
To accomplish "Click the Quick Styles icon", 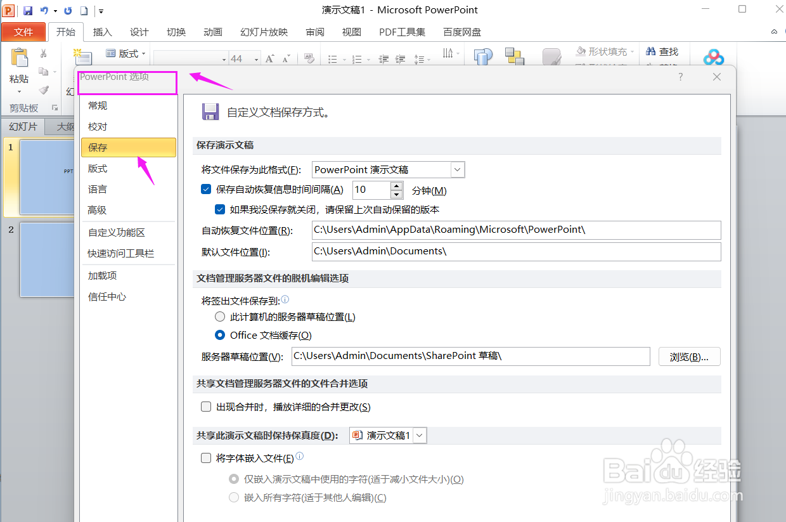I will coord(552,56).
